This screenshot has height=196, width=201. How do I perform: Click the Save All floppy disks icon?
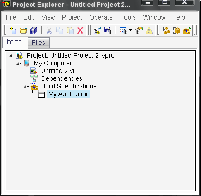click(34, 30)
